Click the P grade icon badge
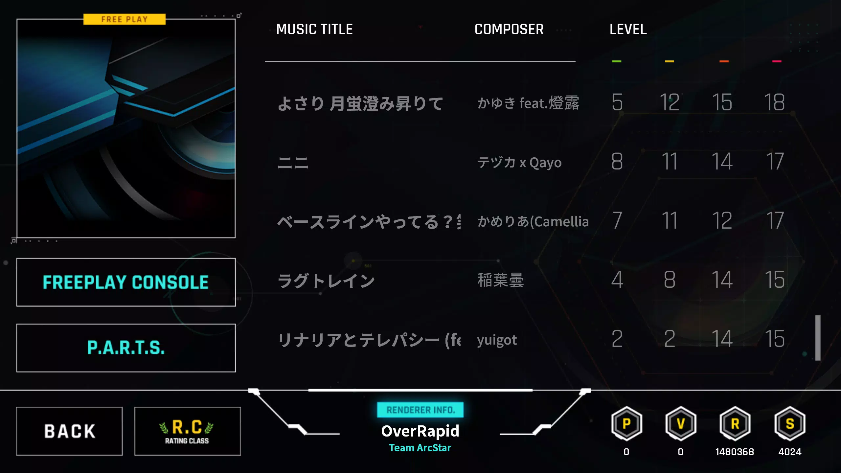The width and height of the screenshot is (841, 473). pyautogui.click(x=627, y=424)
